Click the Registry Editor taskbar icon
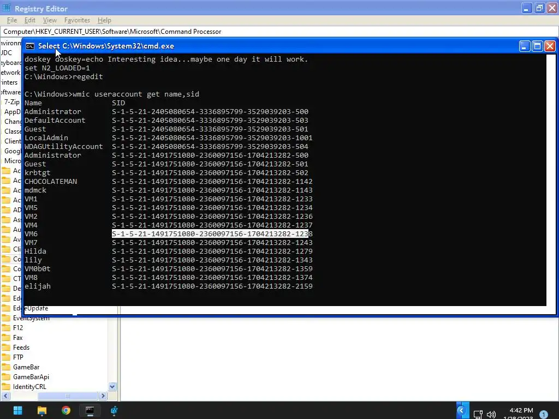 (x=114, y=410)
